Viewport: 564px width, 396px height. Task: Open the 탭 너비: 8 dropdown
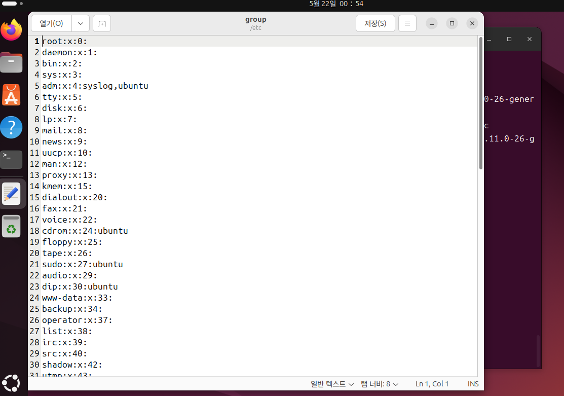[x=380, y=384]
